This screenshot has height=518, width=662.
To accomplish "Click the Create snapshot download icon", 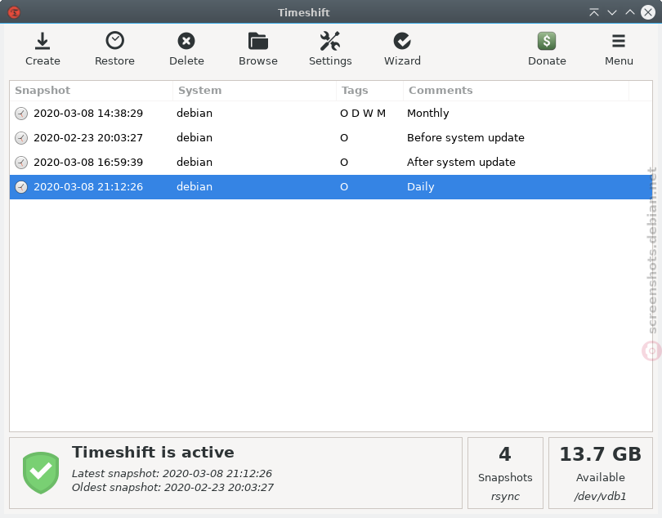I will (x=42, y=41).
